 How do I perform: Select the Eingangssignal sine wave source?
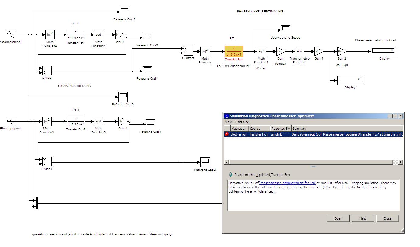click(x=10, y=121)
